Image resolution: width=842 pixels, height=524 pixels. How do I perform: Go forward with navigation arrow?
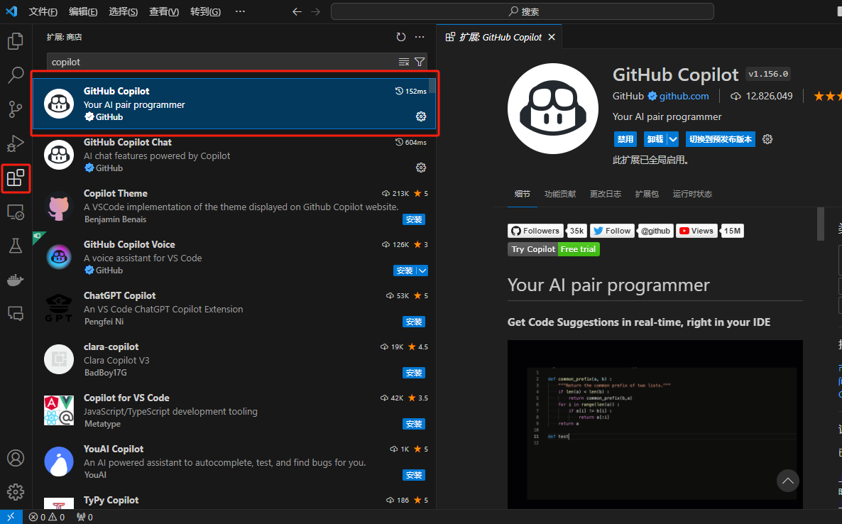click(316, 11)
